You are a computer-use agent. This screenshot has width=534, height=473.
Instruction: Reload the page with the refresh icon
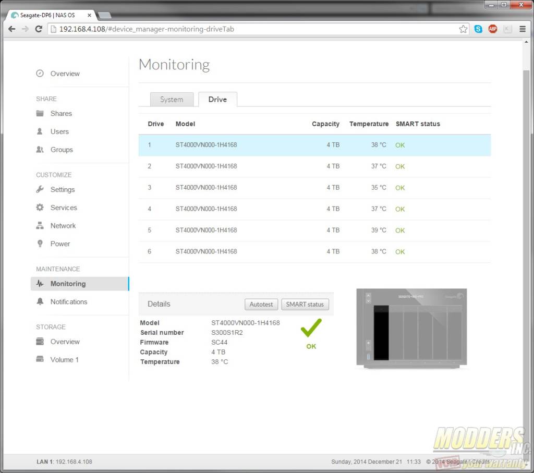click(x=39, y=29)
